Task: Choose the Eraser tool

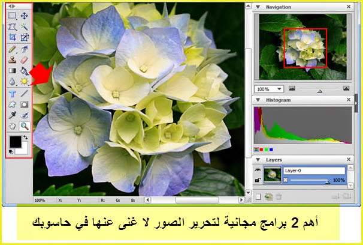Action: [25, 59]
